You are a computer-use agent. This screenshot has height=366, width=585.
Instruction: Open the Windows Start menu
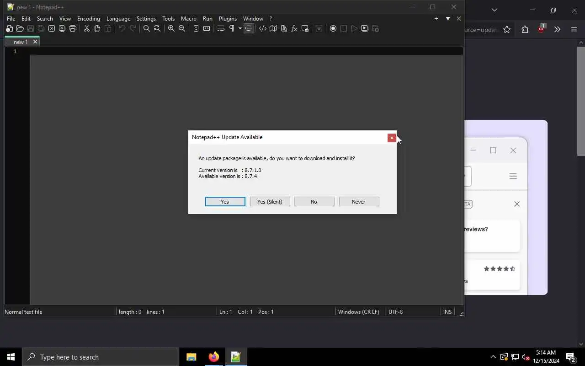11,357
